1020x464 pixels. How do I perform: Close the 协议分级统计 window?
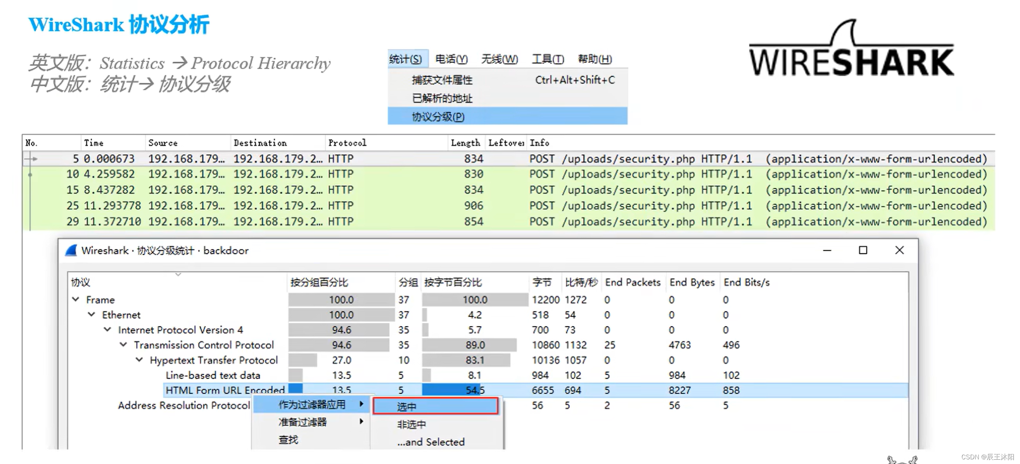899,250
